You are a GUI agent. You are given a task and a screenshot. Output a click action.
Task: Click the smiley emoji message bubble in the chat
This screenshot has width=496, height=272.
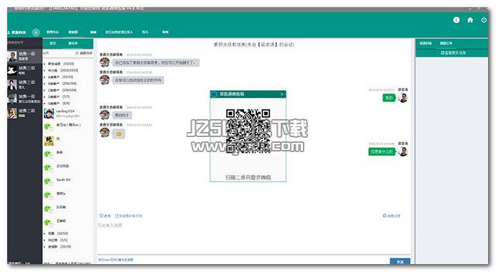tap(118, 133)
